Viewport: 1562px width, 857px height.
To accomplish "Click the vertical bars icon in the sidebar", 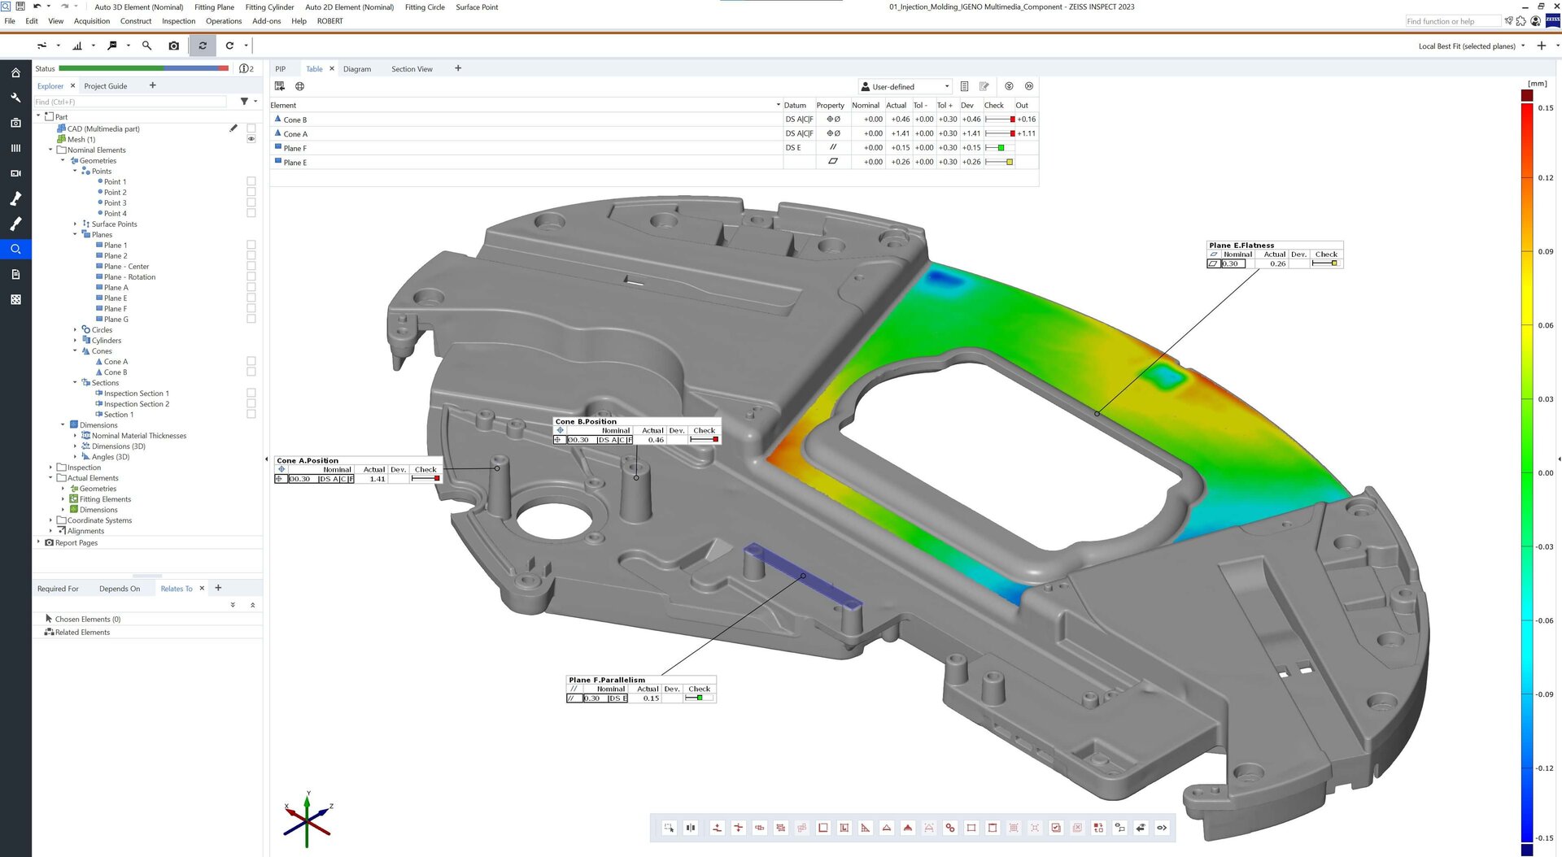I will (15, 148).
